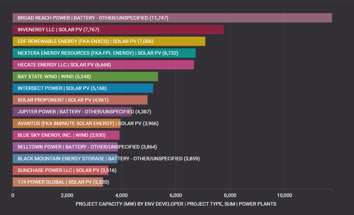The image size is (354, 215).
Task: Click the 174 Power Global bar
Action: [x=58, y=182]
